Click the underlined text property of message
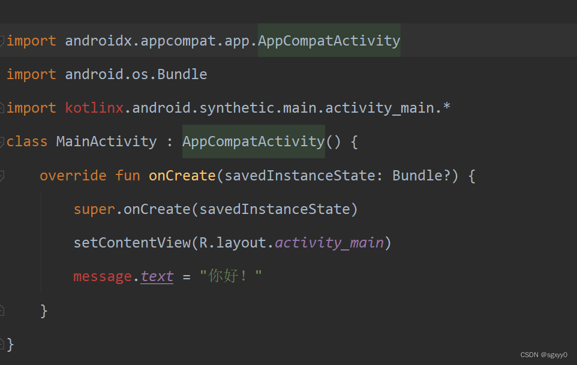 [x=157, y=276]
